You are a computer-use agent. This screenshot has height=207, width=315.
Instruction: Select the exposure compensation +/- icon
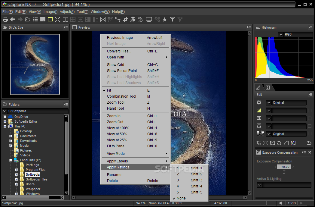[x=259, y=110]
